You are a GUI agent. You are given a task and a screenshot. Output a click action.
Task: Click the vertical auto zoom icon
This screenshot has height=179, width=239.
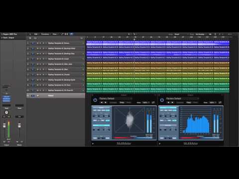[215, 34]
